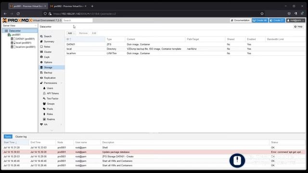Expand the HA submenu arrow
Viewport: 308px width, 173px height.
tap(61, 124)
